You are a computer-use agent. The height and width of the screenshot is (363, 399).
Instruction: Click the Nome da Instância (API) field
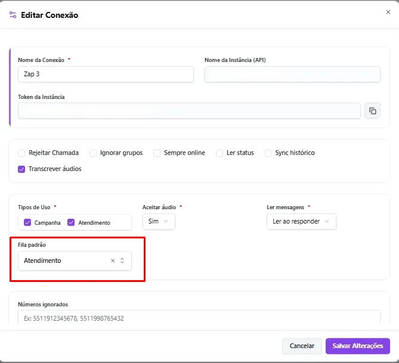[292, 75]
